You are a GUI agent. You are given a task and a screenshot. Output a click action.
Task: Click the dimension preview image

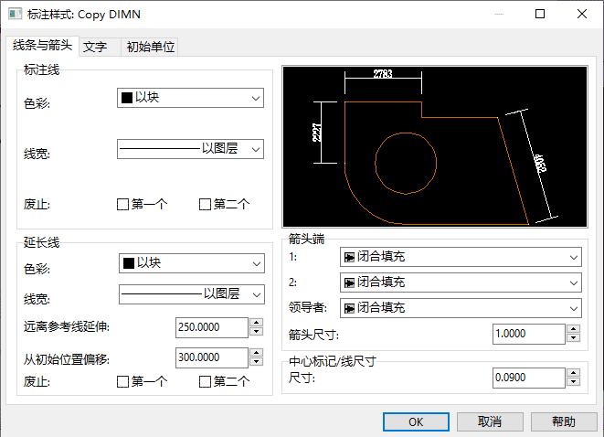tap(435, 146)
